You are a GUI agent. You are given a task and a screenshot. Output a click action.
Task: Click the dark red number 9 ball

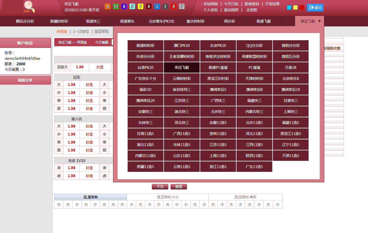tap(149, 6)
